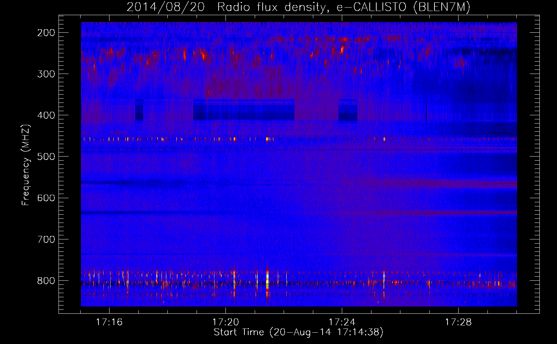Click the 17:24 time tick label

pos(342,322)
